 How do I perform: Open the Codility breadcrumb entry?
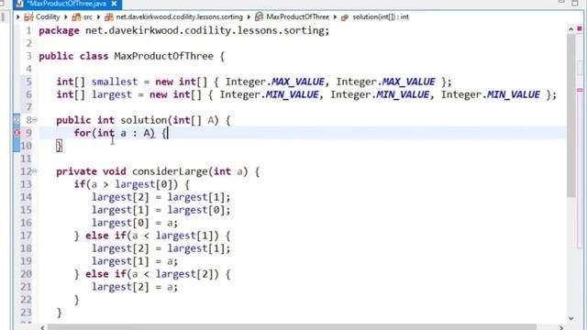[x=48, y=16]
